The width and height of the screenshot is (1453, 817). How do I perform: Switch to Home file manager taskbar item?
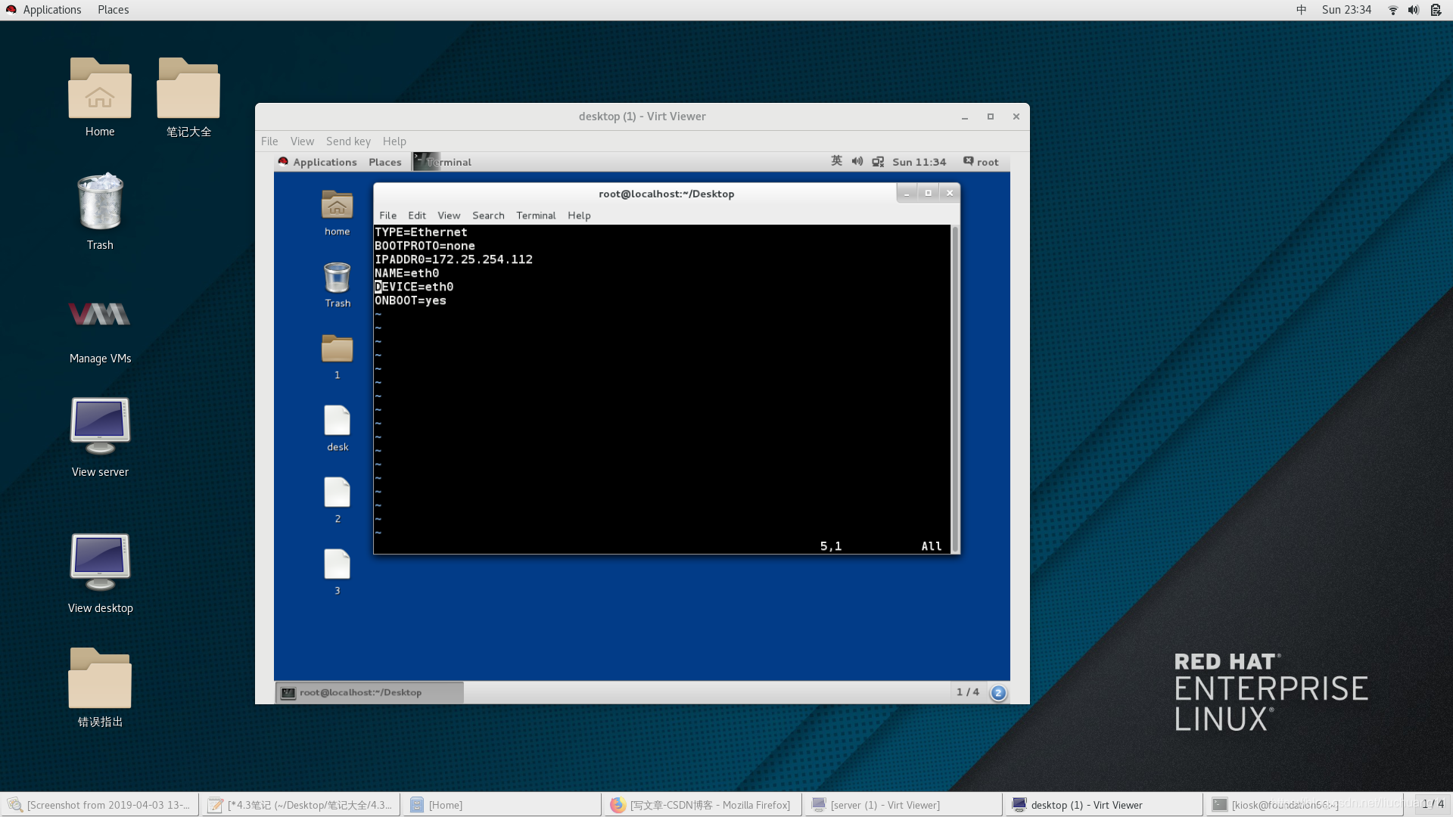tap(502, 805)
